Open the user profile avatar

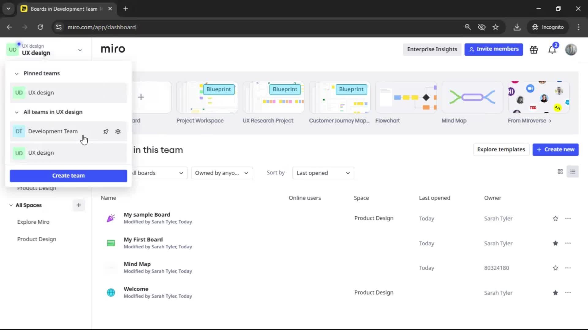pyautogui.click(x=571, y=50)
